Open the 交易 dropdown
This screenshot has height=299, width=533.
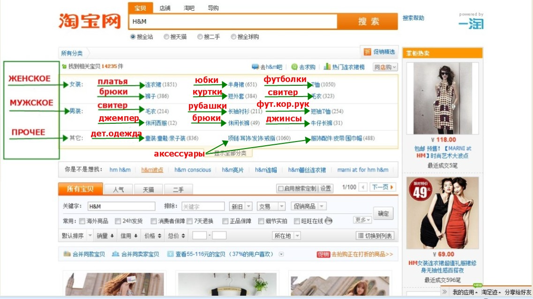click(271, 206)
